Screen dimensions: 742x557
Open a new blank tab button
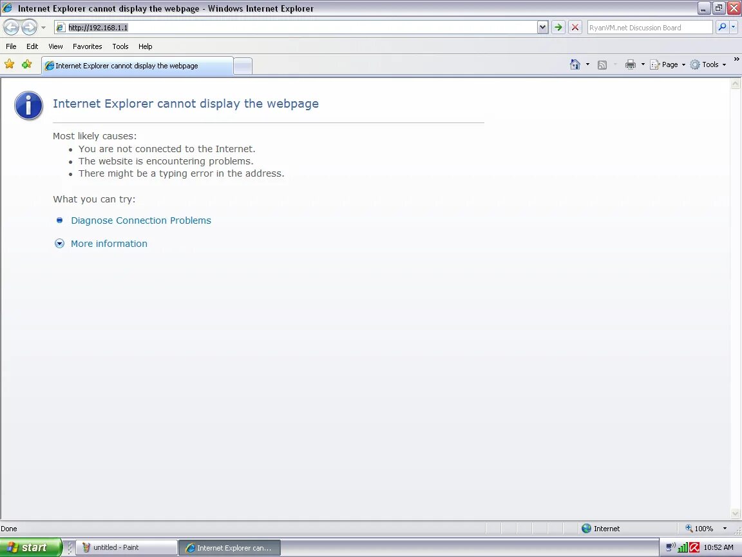[x=243, y=66]
